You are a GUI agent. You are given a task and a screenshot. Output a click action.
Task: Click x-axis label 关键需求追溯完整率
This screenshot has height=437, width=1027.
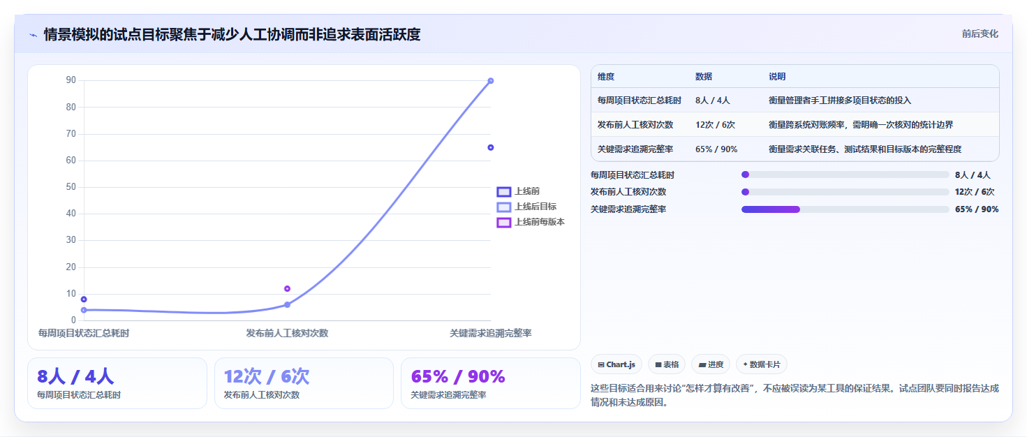click(491, 334)
